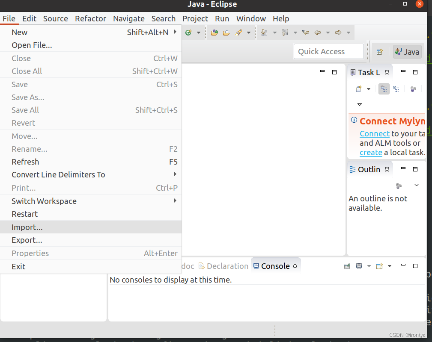
Task: Open the Search flashlight dropdown arrow
Action: tap(249, 33)
